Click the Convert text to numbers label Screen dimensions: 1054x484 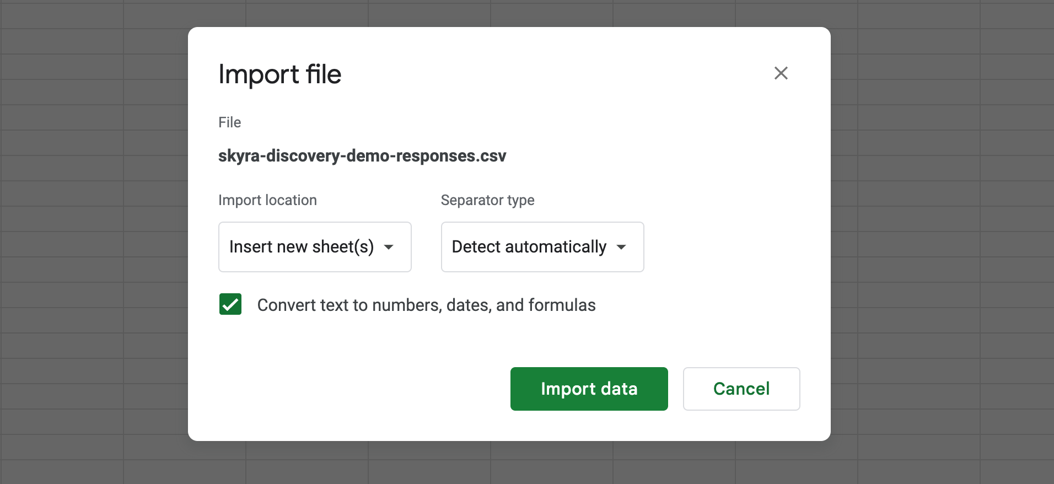click(426, 305)
